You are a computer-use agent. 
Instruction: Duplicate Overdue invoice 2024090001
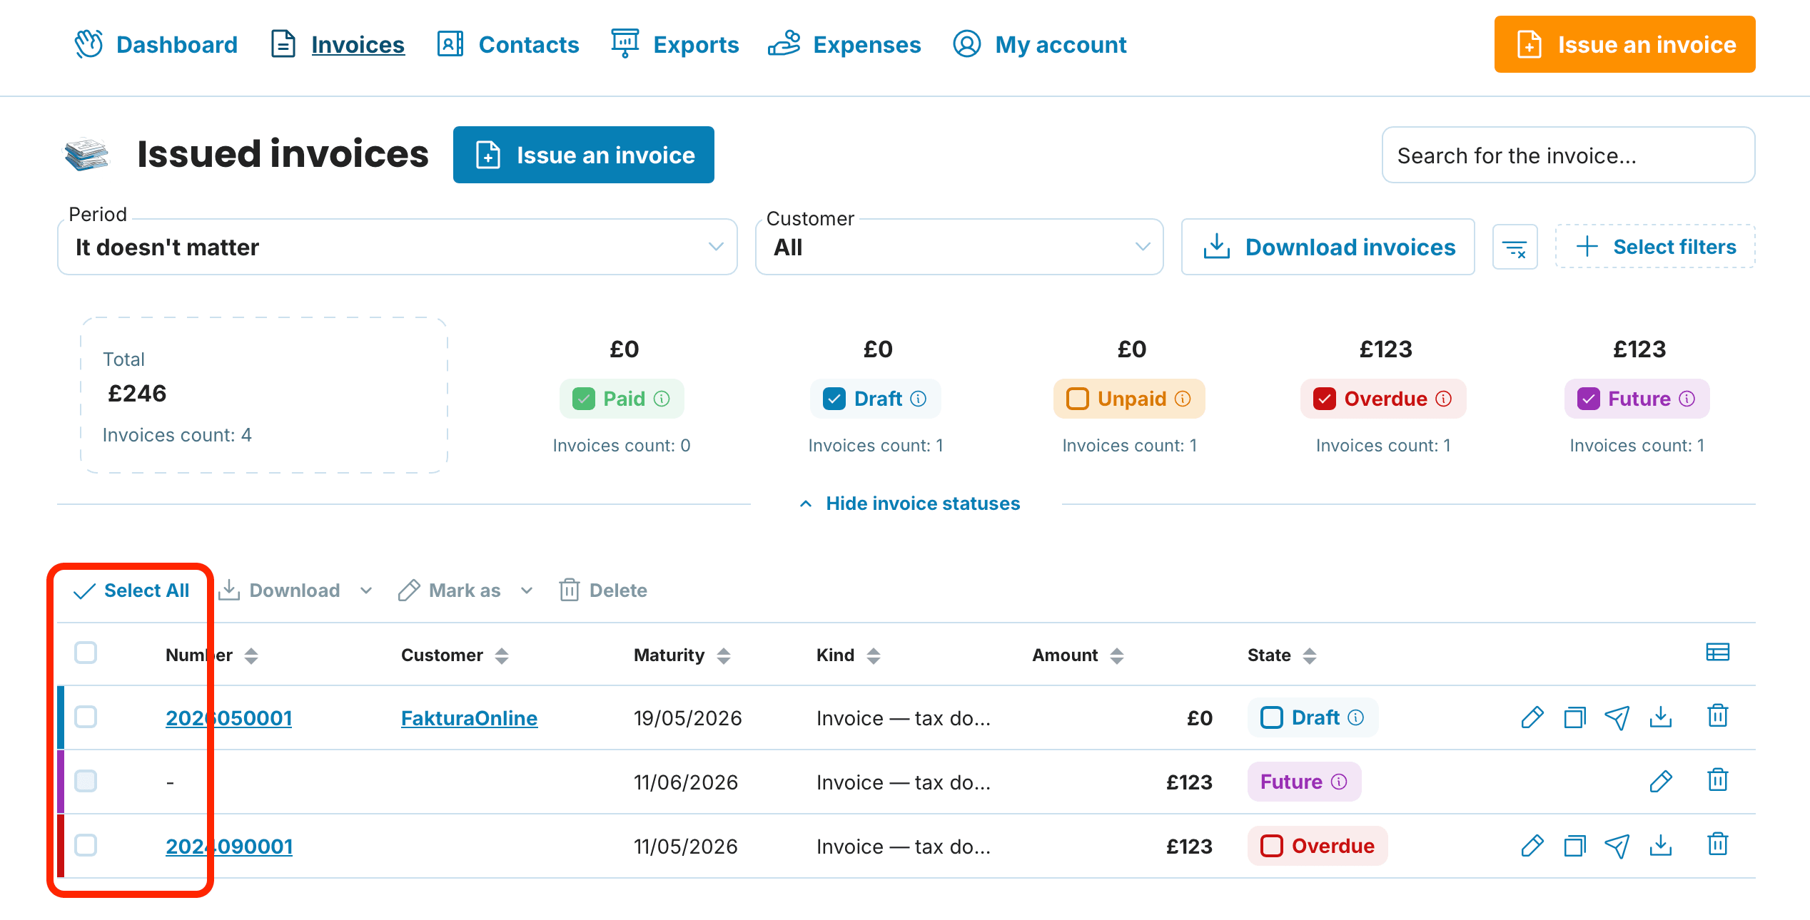[x=1574, y=845]
